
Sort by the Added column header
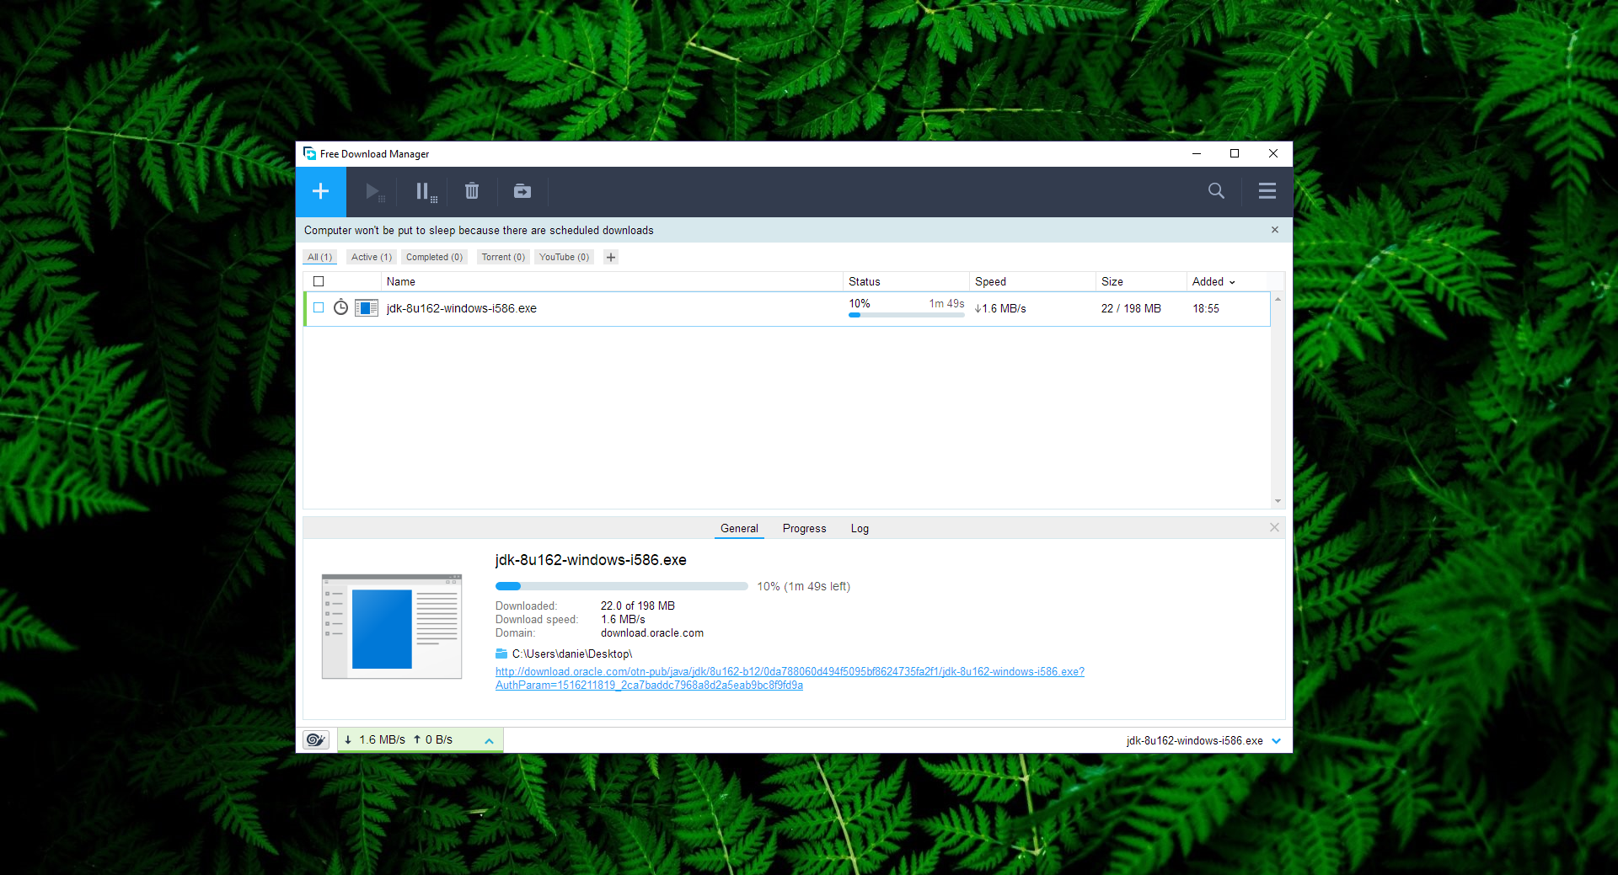[x=1213, y=281]
